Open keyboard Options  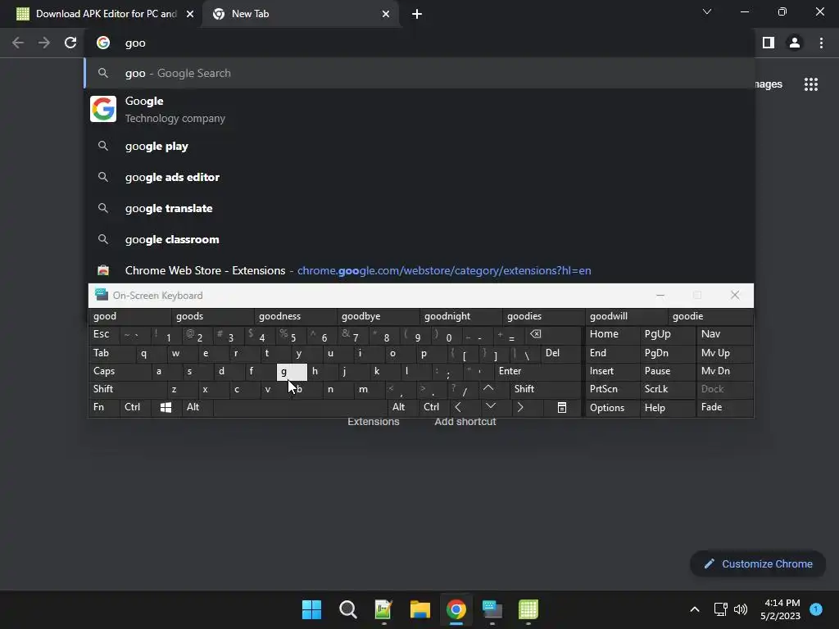pos(613,408)
